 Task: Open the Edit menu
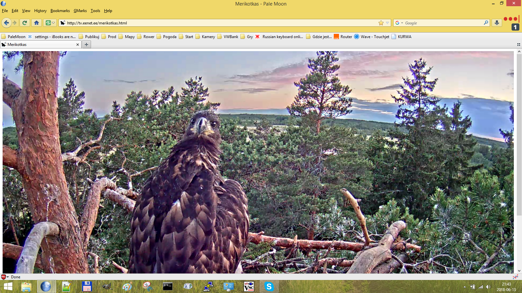coord(15,11)
